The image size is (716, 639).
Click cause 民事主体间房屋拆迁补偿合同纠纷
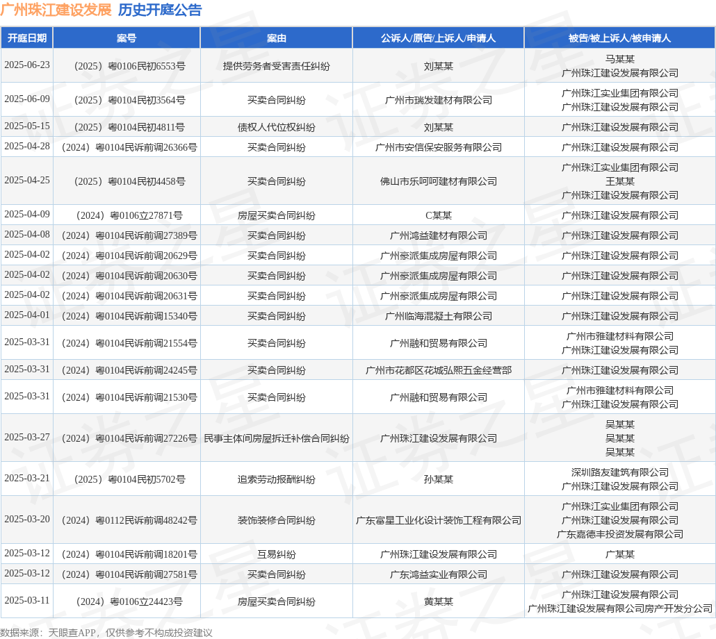click(x=276, y=438)
